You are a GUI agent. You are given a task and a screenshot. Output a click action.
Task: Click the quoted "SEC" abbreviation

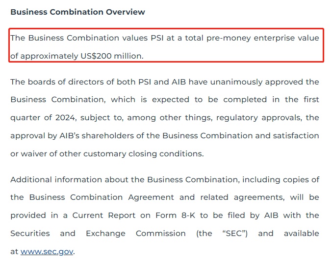click(x=235, y=233)
